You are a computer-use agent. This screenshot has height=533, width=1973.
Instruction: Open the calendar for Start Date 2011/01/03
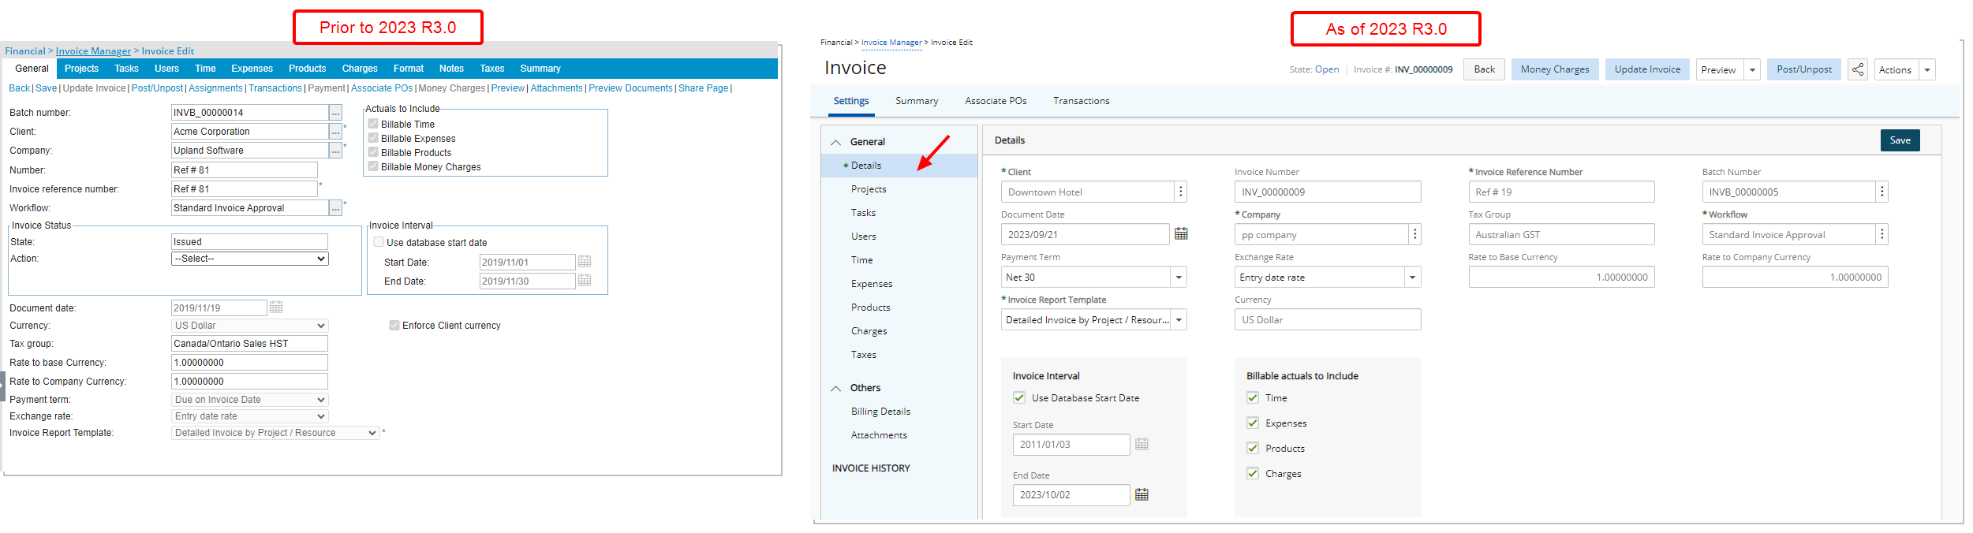pos(1142,444)
